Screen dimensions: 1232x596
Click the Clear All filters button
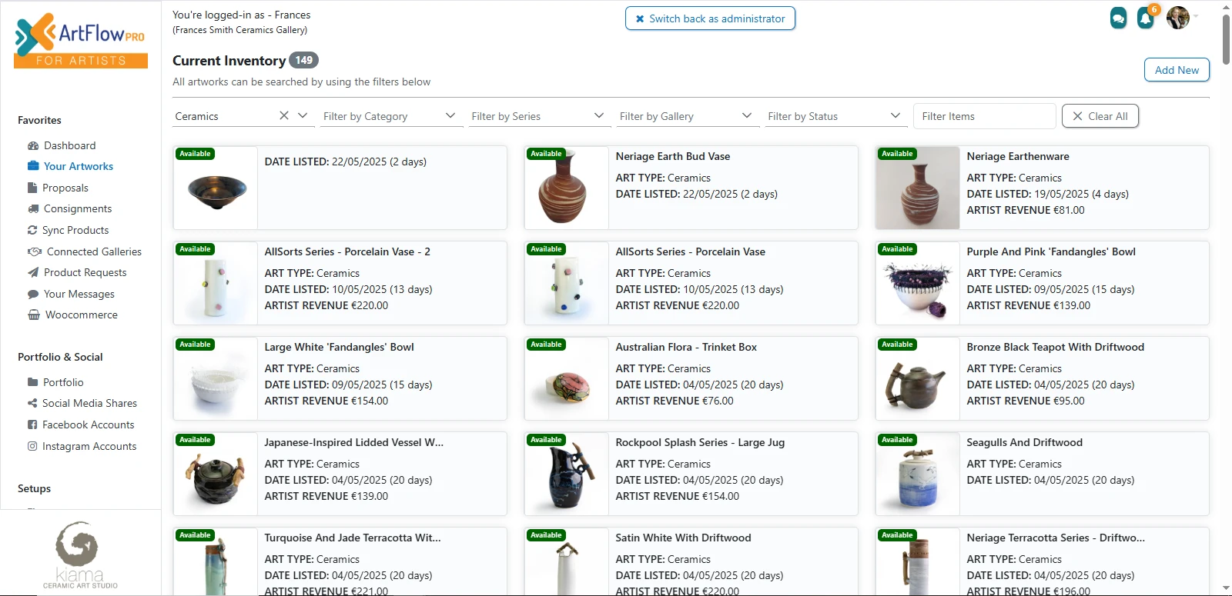pyautogui.click(x=1100, y=116)
